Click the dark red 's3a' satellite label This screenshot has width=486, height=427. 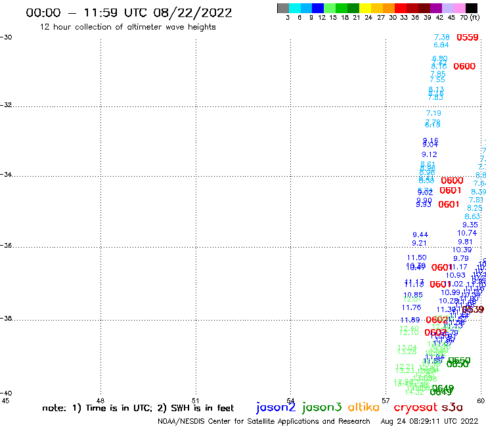[x=452, y=407]
